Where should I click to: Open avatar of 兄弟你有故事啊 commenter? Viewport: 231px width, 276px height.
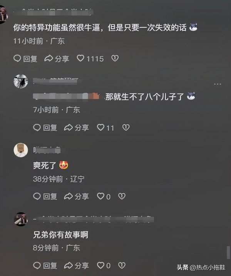[x=21, y=219]
